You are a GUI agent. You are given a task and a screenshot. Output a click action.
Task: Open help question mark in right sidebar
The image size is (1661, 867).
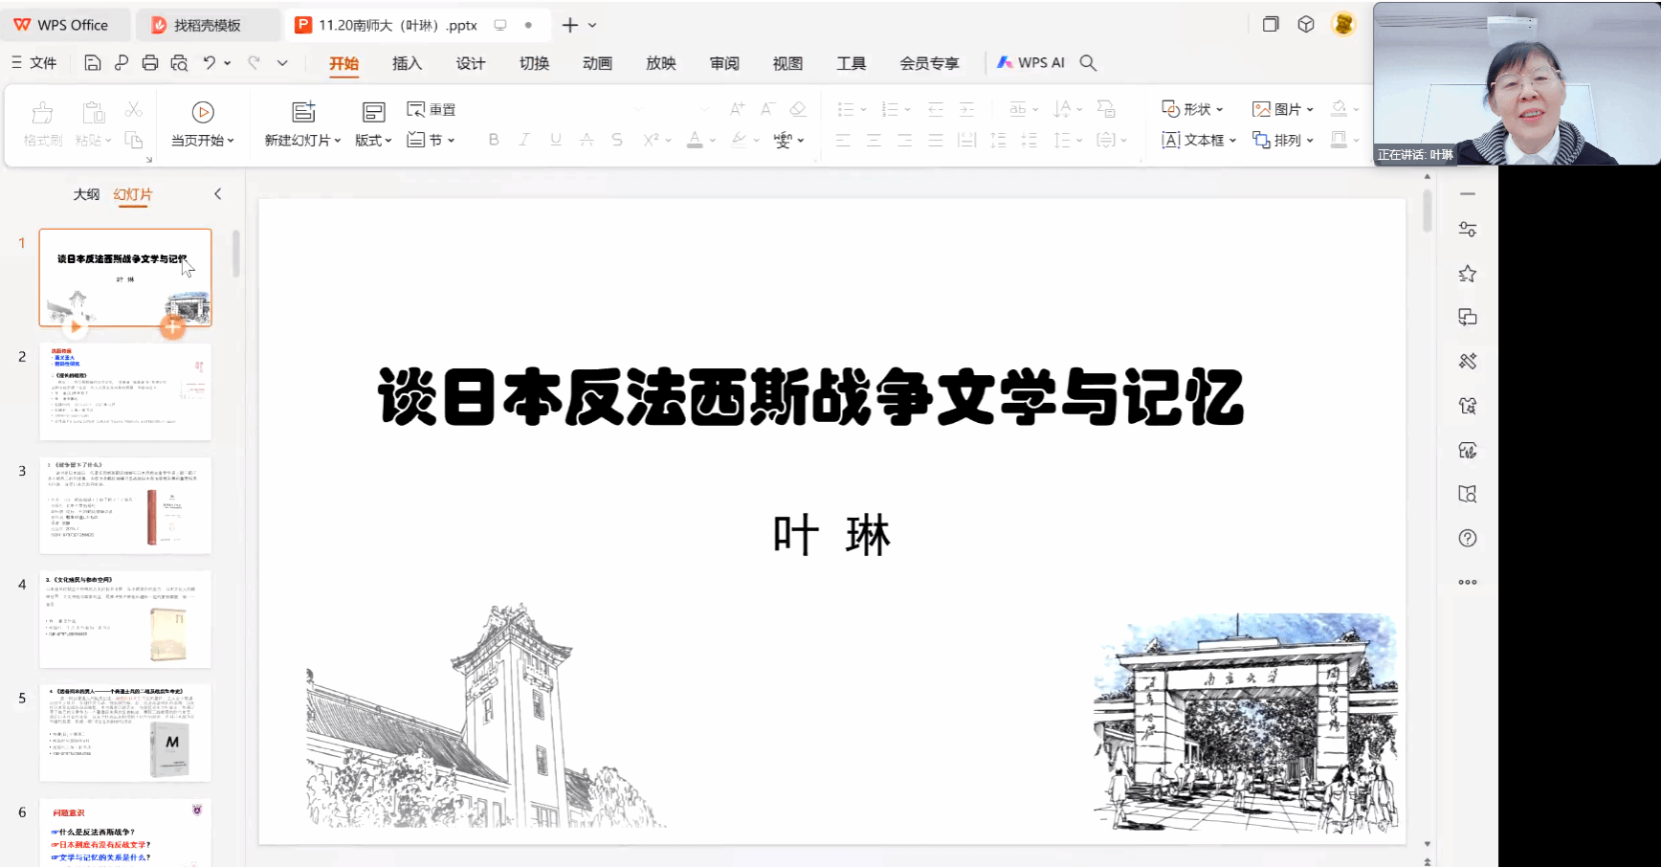[1467, 538]
